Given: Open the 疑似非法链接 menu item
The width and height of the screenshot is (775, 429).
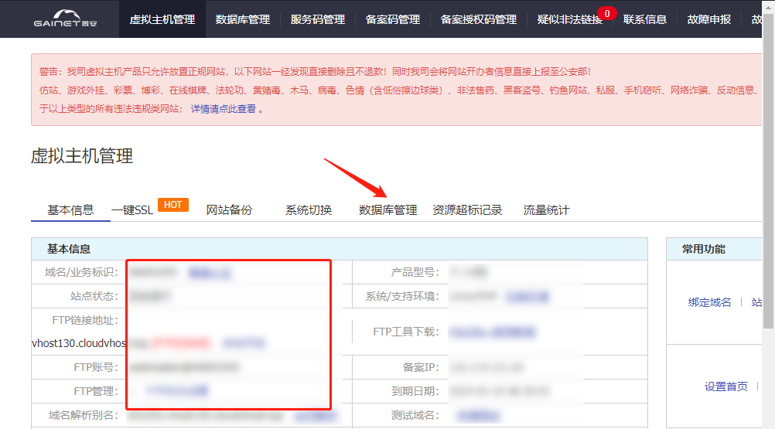Looking at the screenshot, I should 569,19.
